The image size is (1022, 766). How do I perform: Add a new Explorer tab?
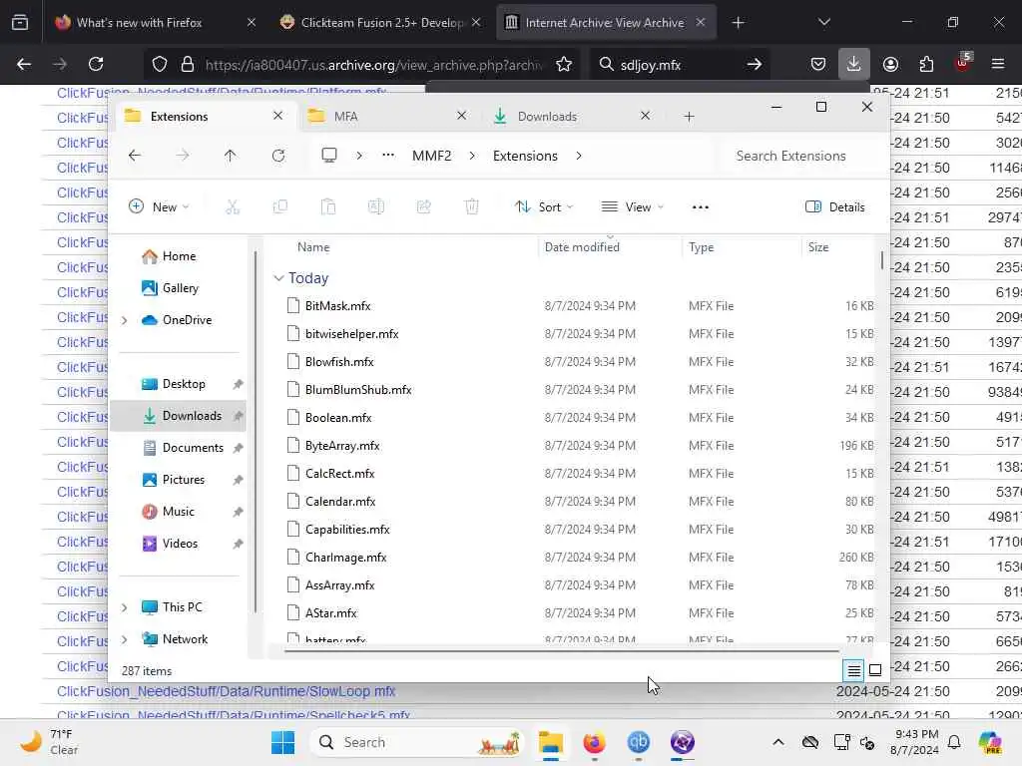pyautogui.click(x=689, y=116)
